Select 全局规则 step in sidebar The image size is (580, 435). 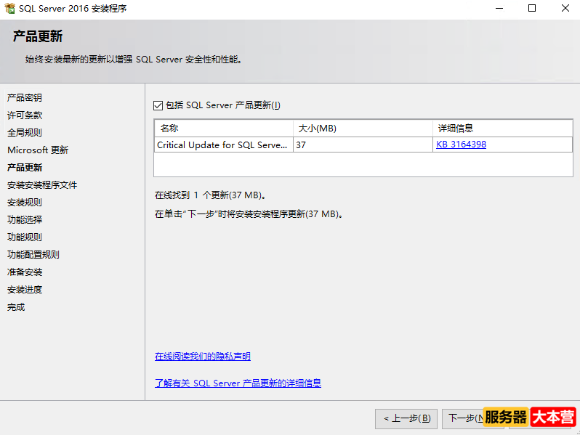pos(25,133)
